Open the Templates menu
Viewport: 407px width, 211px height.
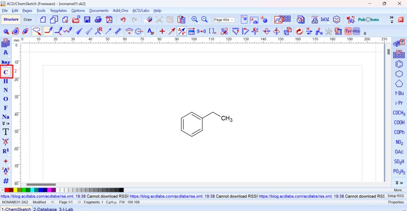58,11
